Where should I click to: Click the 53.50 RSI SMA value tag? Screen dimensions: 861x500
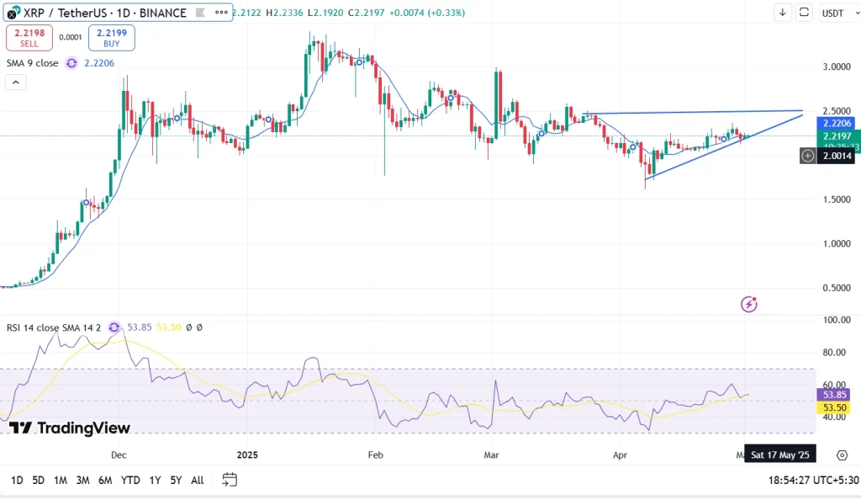click(x=835, y=407)
